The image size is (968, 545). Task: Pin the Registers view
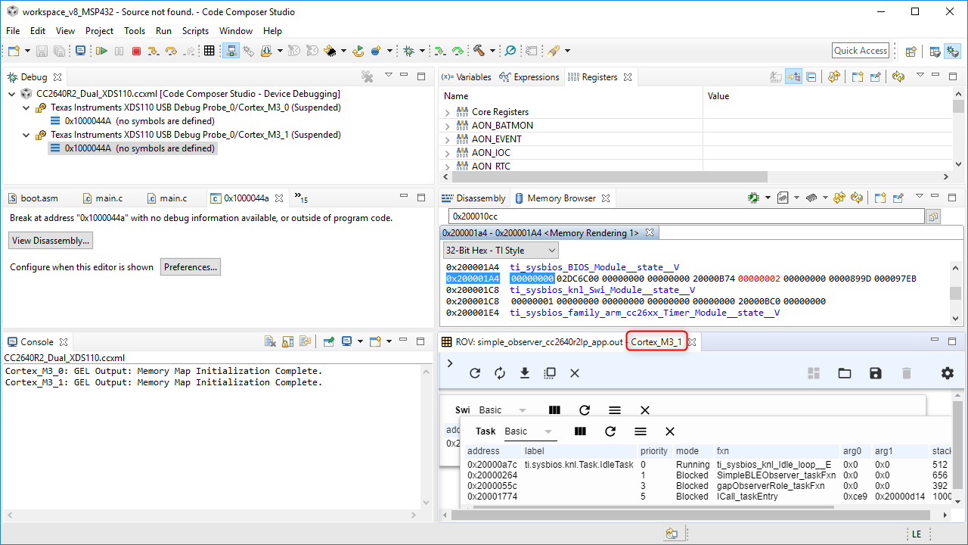[873, 76]
